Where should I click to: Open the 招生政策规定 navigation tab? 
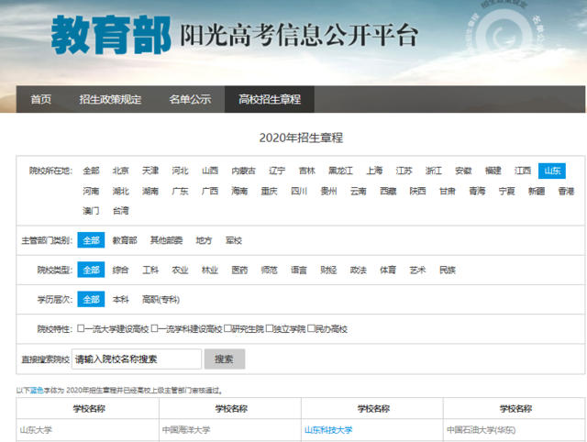click(x=110, y=99)
